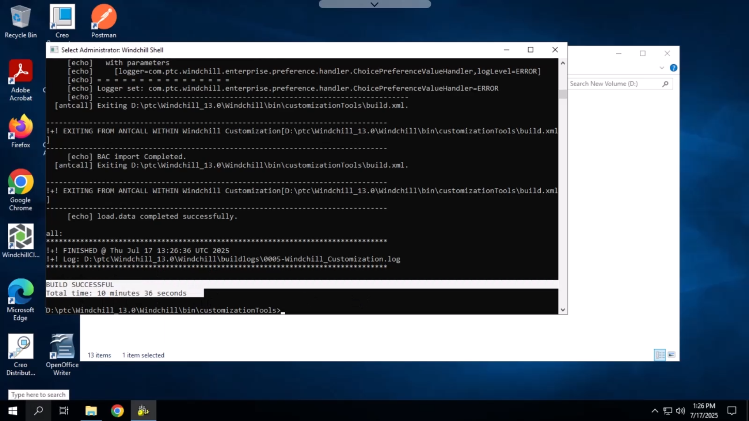Open Google Chrome desktop shortcut
Image resolution: width=749 pixels, height=421 pixels.
(21, 190)
